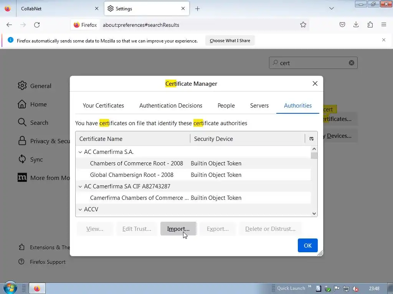Open the Firefox hamburger menu

tap(384, 24)
